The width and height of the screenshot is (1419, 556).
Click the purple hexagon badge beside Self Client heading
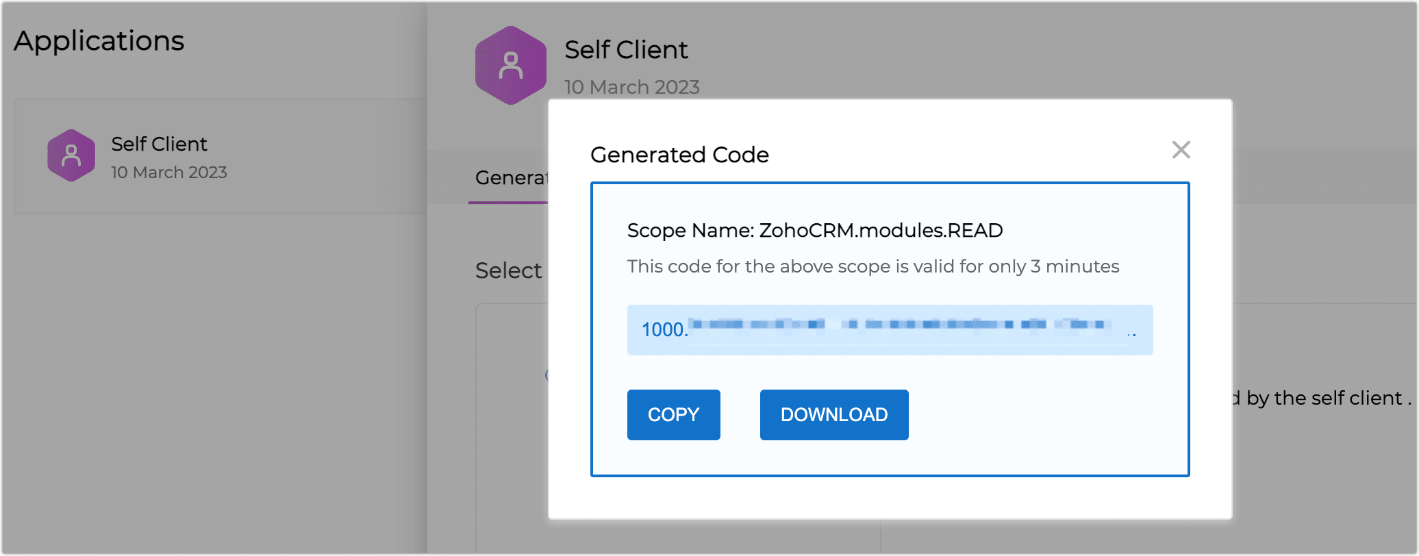[x=510, y=65]
